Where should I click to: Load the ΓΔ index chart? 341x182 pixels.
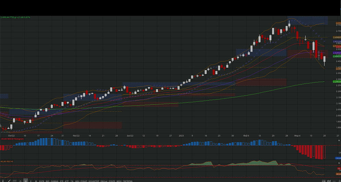(72, 181)
